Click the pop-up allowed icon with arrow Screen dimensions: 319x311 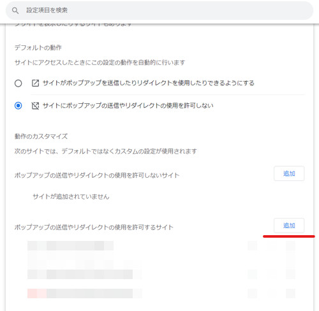[35, 83]
